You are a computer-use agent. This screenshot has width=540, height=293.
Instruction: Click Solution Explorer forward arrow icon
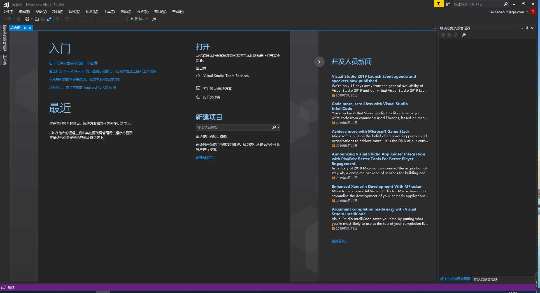(x=449, y=35)
